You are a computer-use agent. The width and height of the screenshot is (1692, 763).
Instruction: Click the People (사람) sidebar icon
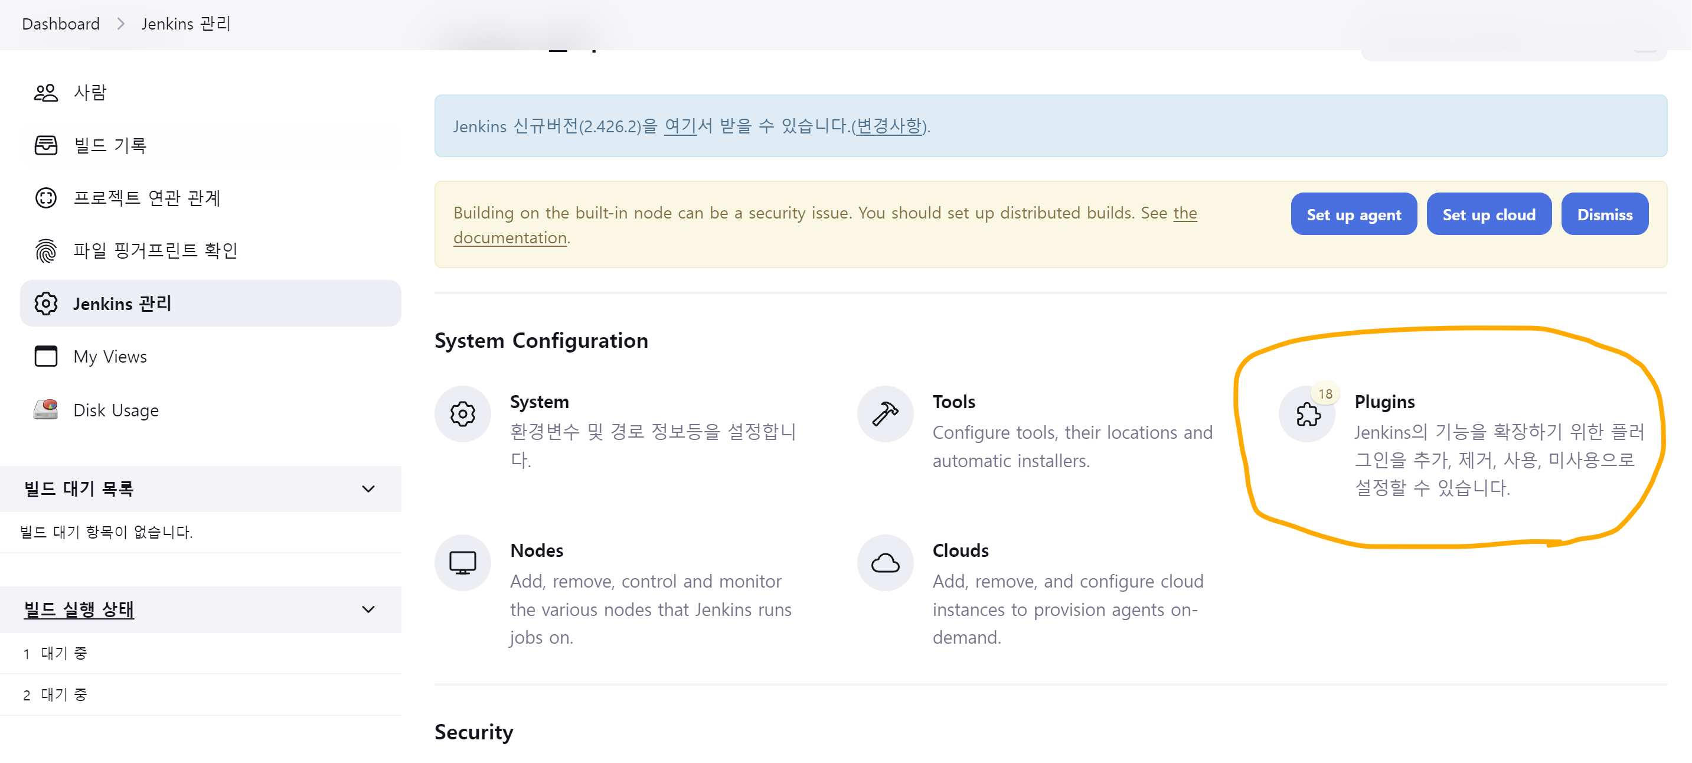46,92
